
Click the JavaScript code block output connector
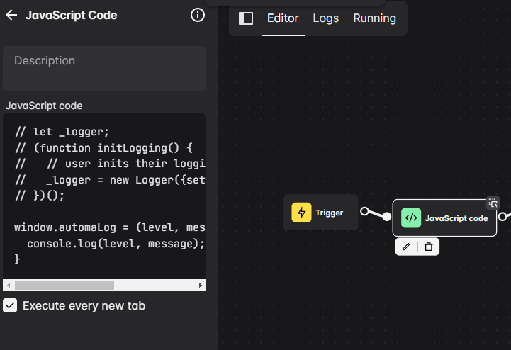point(503,216)
